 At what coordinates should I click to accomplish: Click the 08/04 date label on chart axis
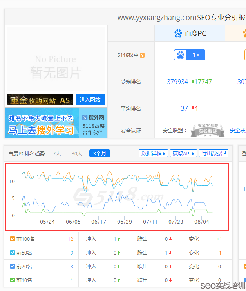[x=202, y=222]
